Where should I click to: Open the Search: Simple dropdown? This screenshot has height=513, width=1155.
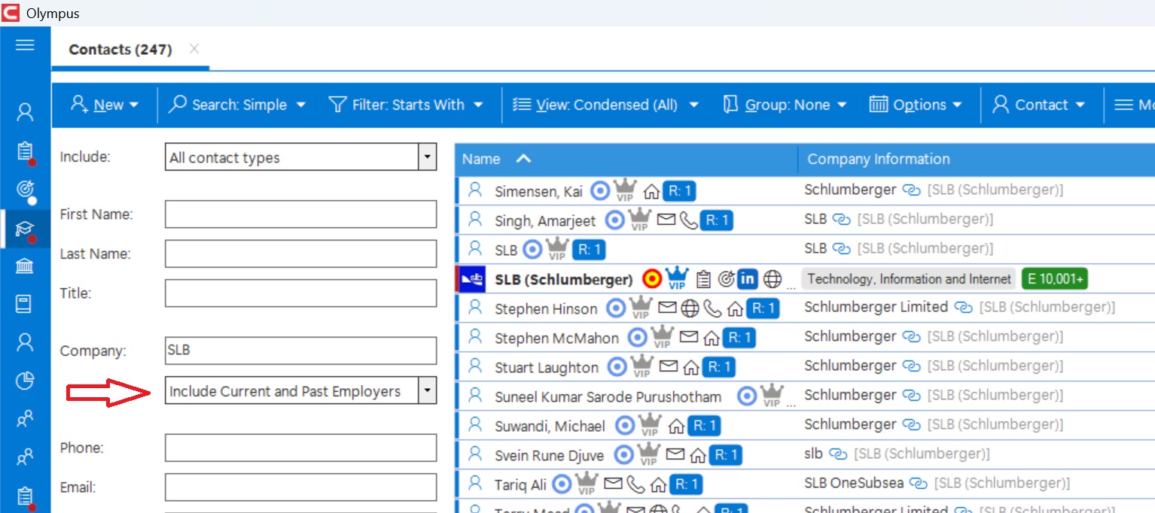pos(237,105)
